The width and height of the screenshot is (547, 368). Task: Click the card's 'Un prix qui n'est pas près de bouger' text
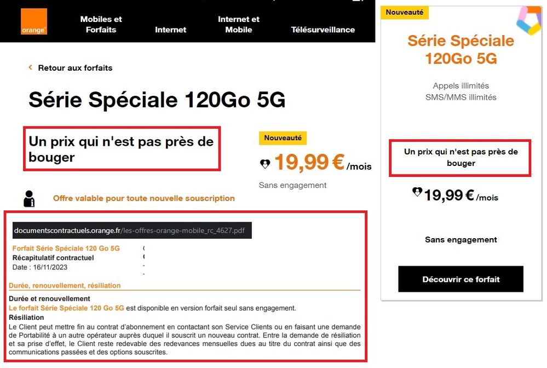tap(460, 157)
